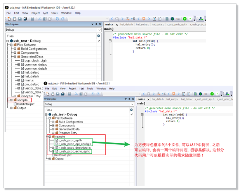This screenshot has width=240, height=193.
Task: Click Save icon in back window toolbar
Action: [20, 19]
